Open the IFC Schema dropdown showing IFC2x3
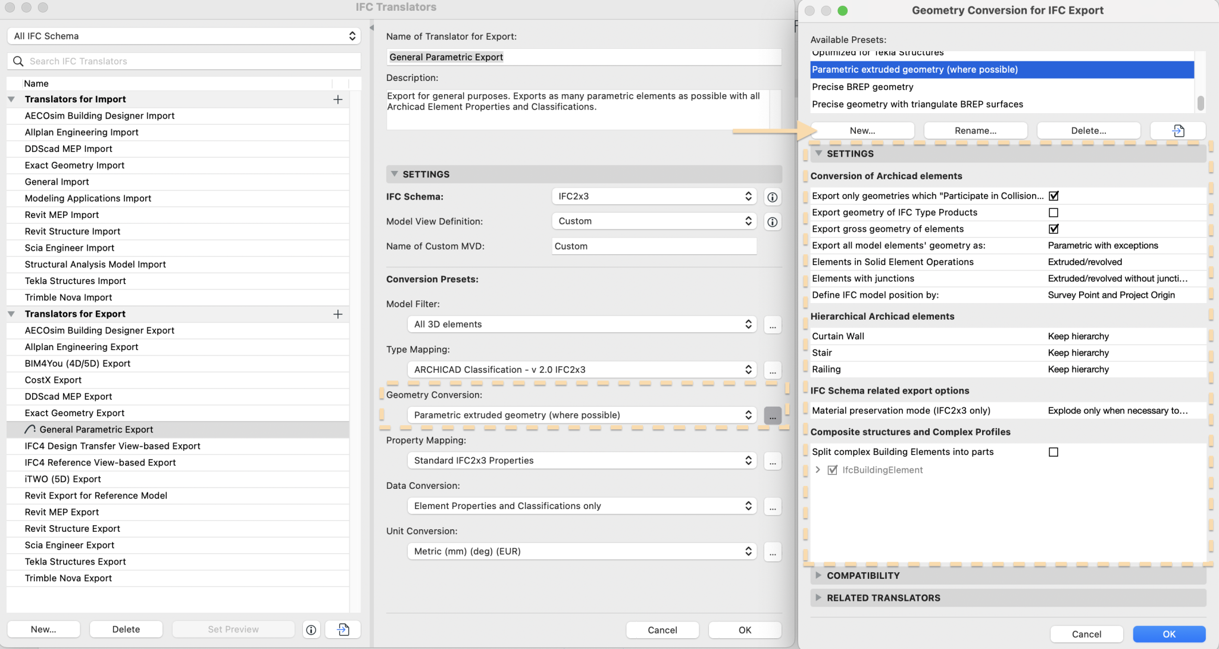This screenshot has width=1219, height=649. click(654, 196)
